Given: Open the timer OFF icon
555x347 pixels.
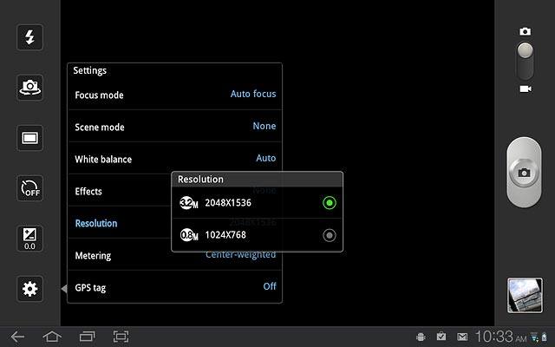Looking at the screenshot, I should click(30, 187).
